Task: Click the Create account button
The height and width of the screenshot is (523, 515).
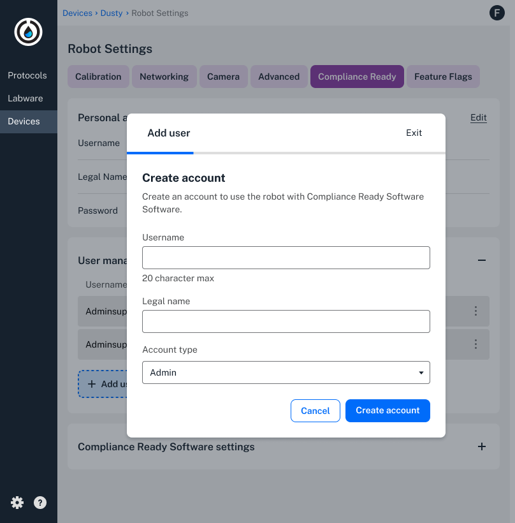Action: (388, 411)
